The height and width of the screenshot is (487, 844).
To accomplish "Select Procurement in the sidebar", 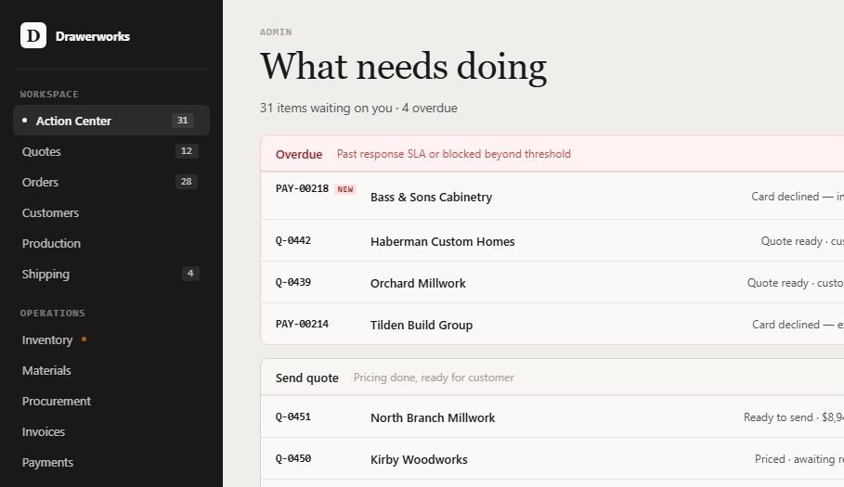I will point(111,401).
